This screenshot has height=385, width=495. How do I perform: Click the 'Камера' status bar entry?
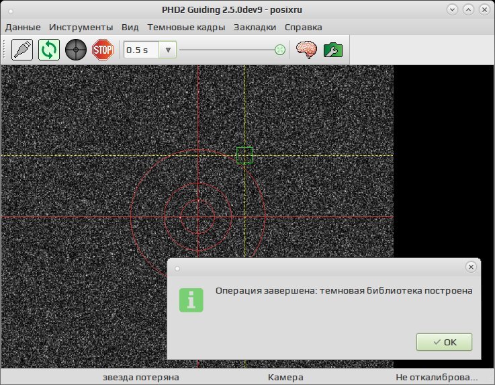click(285, 377)
